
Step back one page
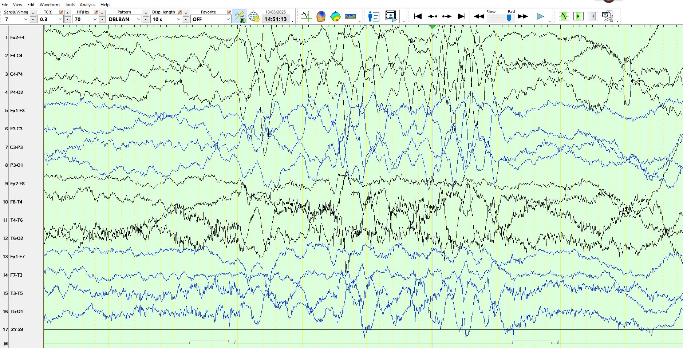433,16
